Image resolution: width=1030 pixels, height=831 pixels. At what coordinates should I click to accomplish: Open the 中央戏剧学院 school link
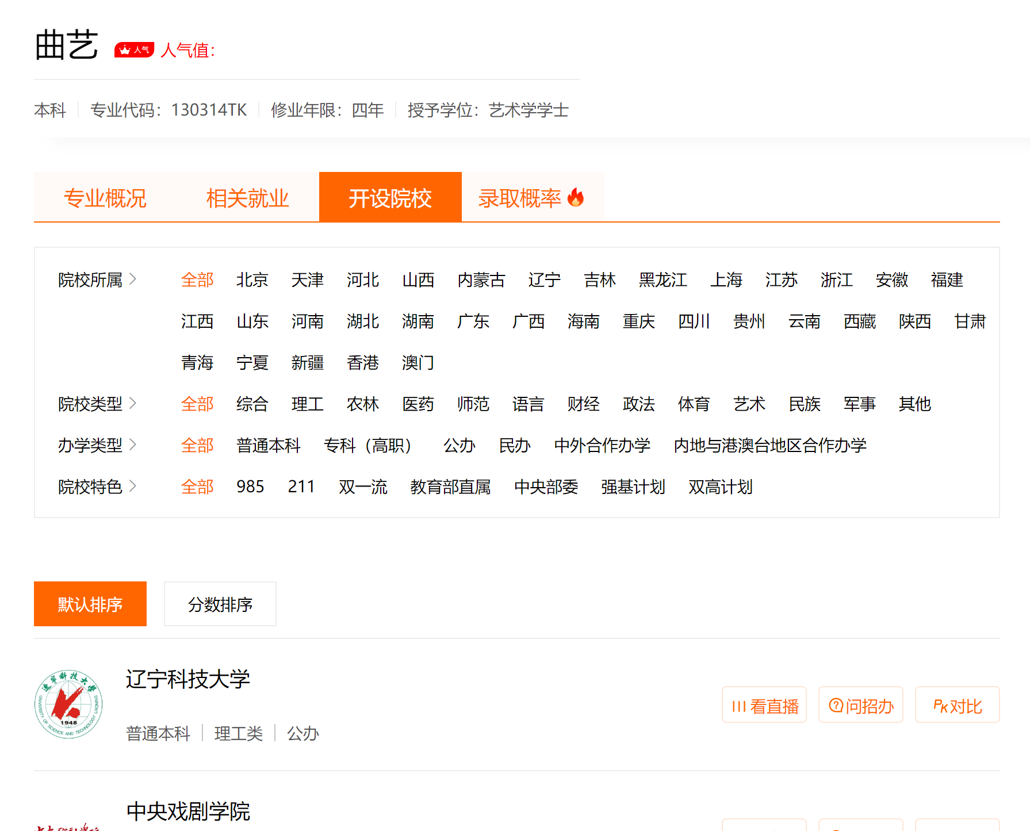[188, 811]
